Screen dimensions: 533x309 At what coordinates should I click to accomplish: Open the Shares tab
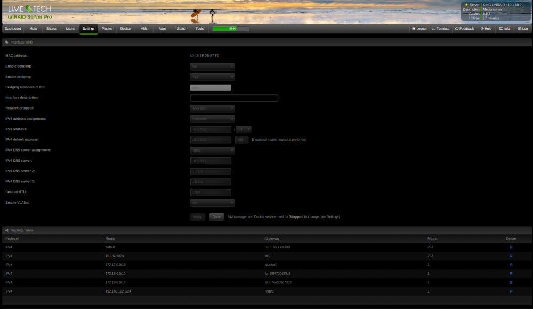tap(52, 29)
